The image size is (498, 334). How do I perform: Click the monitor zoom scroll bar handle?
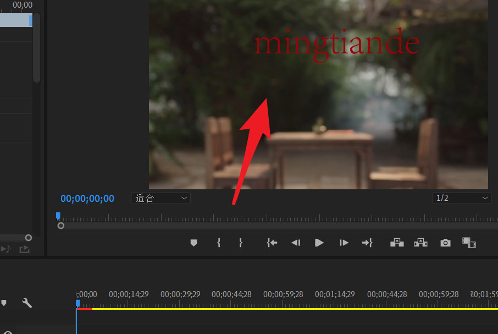[x=60, y=226]
